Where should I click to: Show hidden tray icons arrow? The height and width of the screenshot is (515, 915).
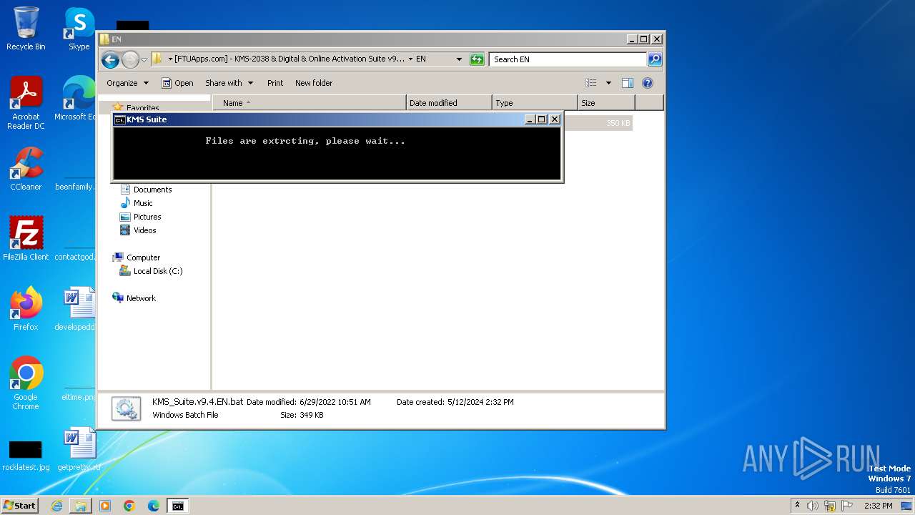click(x=797, y=505)
